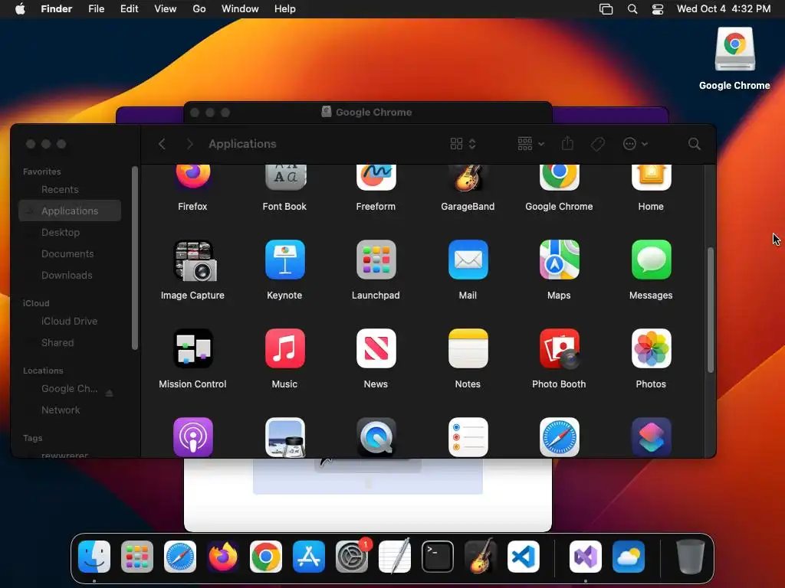Viewport: 785px width, 588px height.
Task: Select the Mission Control app icon
Action: [192, 348]
